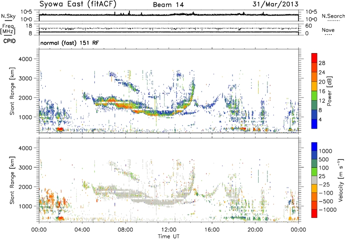Click the 'CPID' label

click(9, 41)
